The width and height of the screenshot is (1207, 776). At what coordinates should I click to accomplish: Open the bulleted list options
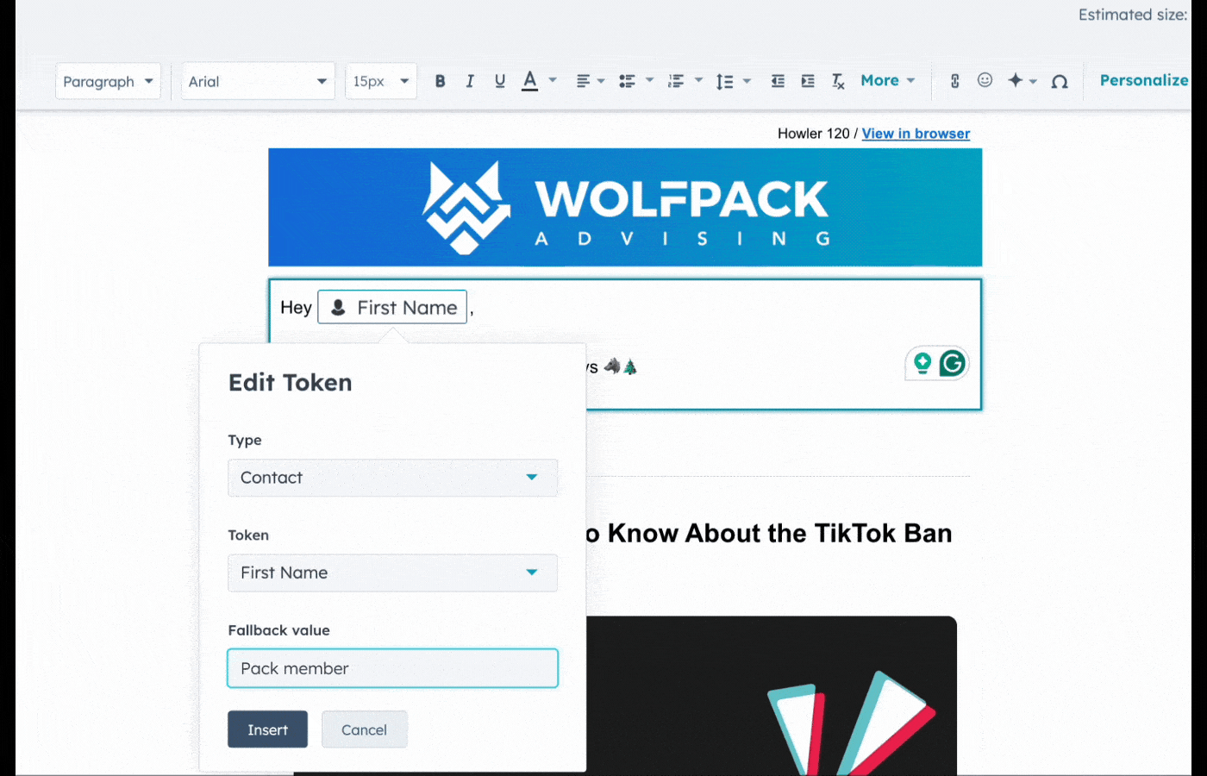[636, 81]
